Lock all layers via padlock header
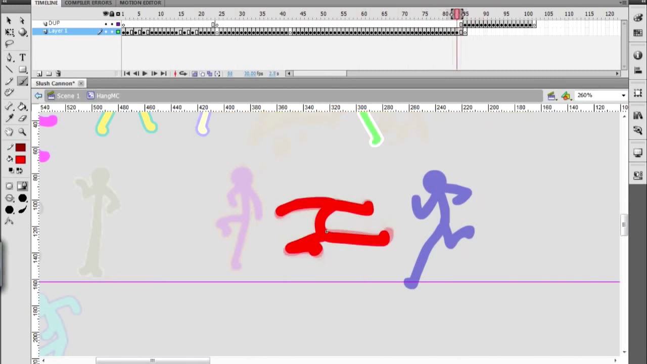The image size is (647, 364). 112,14
